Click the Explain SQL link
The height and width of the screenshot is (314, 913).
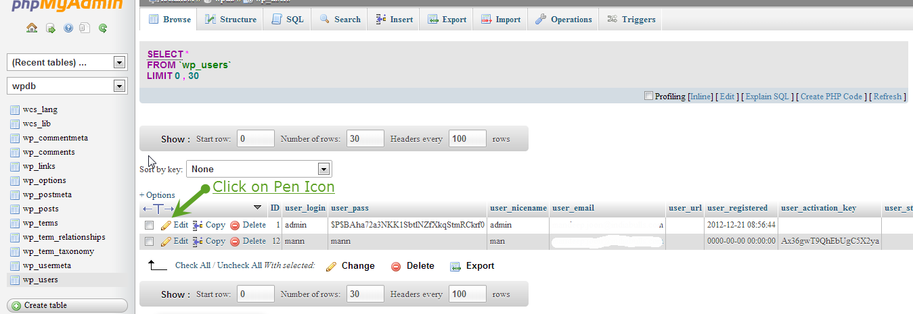click(767, 97)
